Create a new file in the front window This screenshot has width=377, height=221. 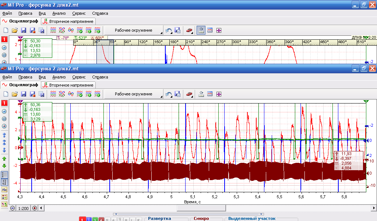tap(6, 94)
